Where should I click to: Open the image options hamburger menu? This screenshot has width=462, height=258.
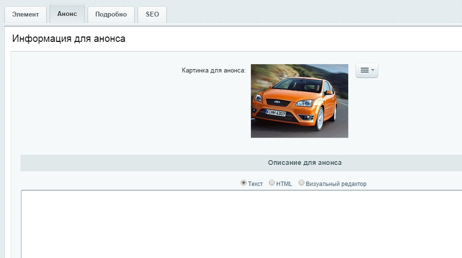click(x=364, y=71)
